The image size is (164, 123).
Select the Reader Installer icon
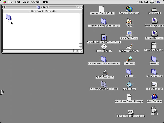click(104, 47)
